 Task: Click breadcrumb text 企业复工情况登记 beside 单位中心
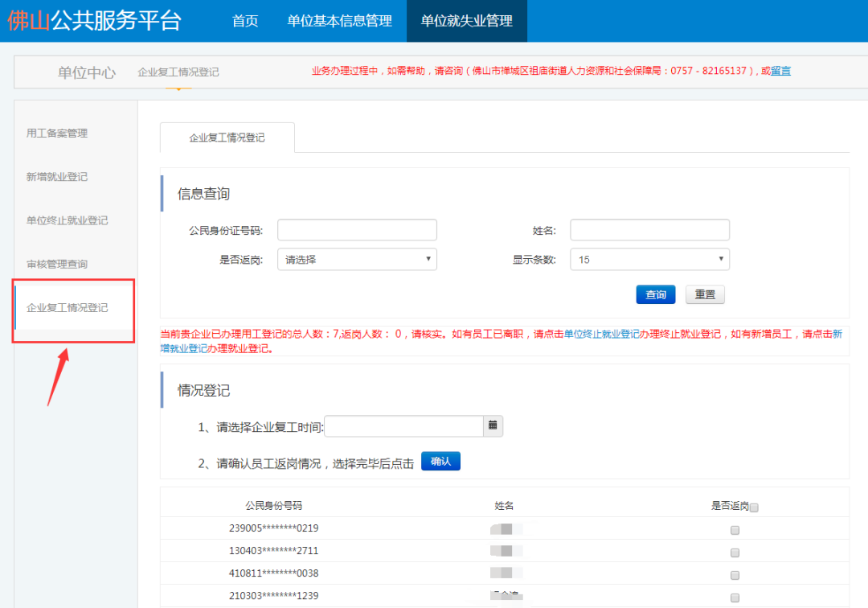(178, 72)
